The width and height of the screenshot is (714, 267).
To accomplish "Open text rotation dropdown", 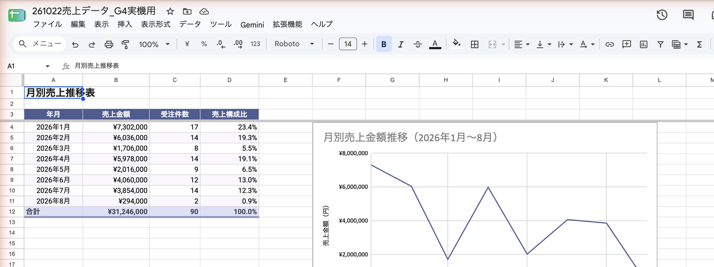I will (x=587, y=44).
